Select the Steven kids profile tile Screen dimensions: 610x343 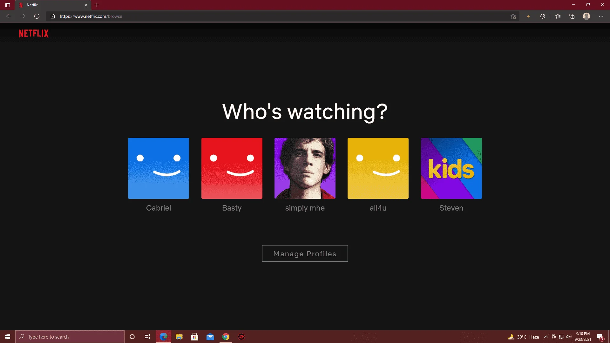(x=451, y=168)
